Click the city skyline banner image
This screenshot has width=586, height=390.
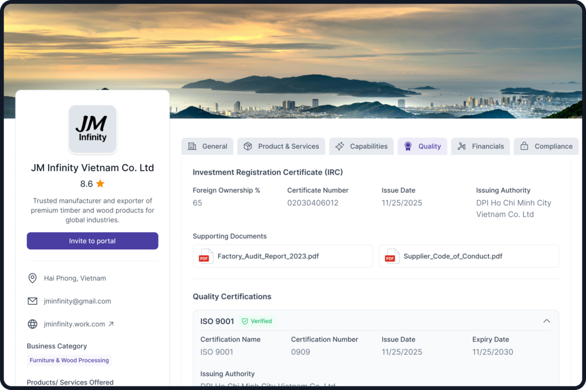(x=293, y=61)
